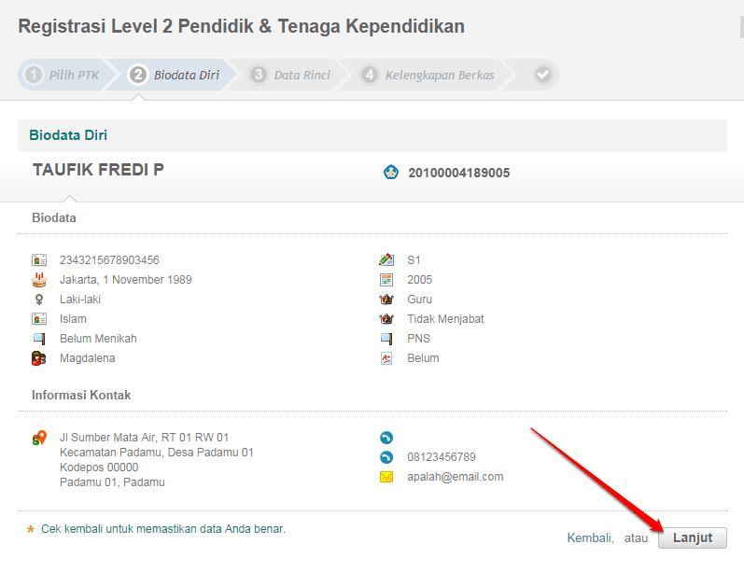Click the calendar icon beside 2005
Screen dimensions: 744x572
coord(386,280)
